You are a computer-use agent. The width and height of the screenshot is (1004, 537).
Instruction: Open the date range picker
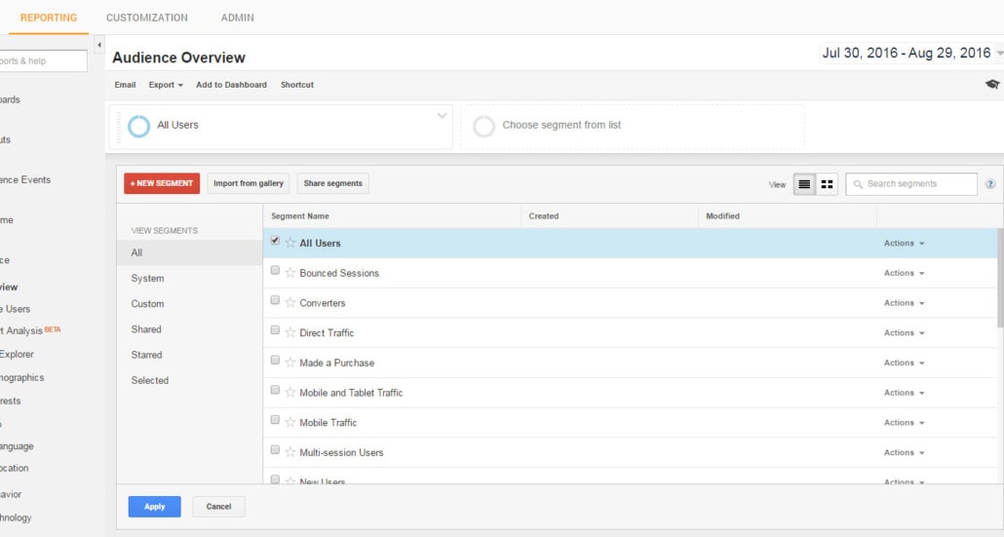[x=911, y=54]
